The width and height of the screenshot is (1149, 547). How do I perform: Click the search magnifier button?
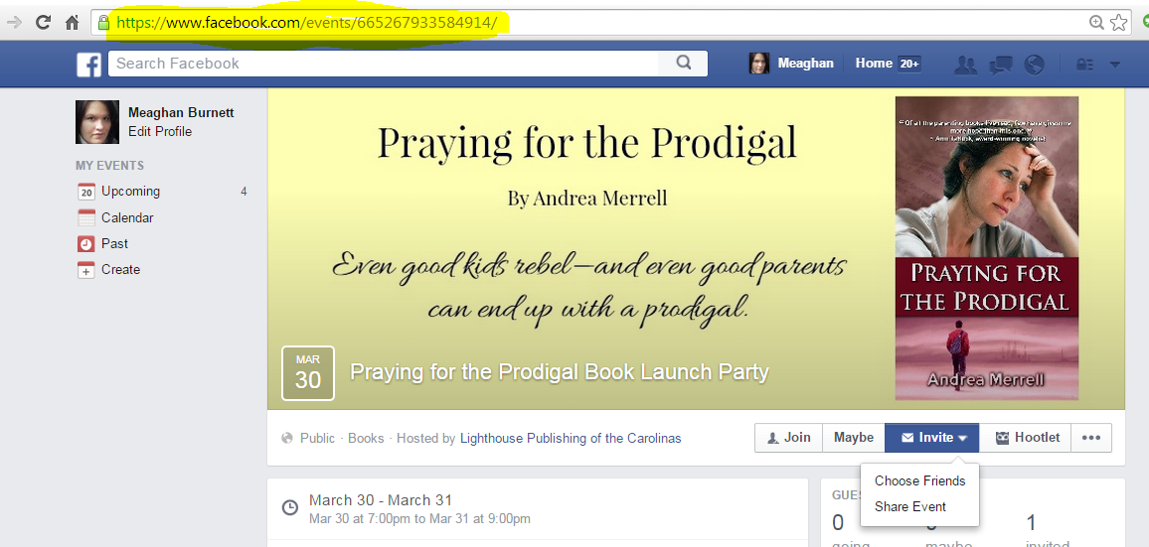(683, 63)
